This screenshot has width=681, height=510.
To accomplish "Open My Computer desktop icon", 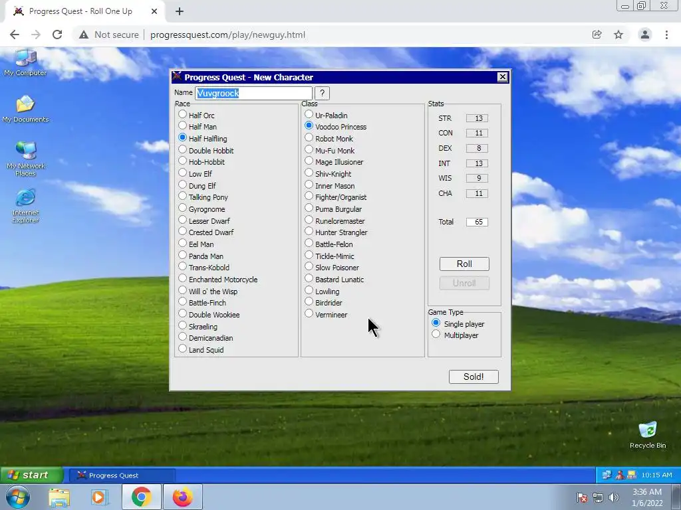I will [25, 62].
